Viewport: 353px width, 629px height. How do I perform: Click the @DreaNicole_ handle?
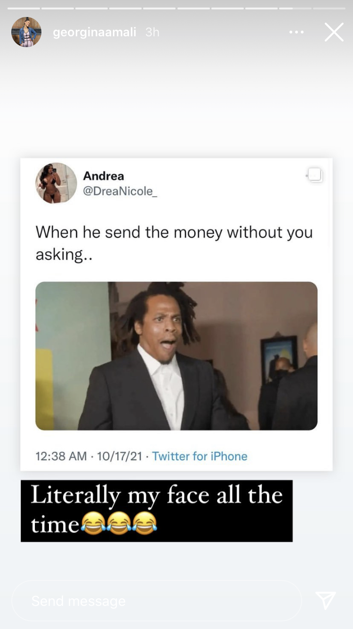(x=120, y=191)
